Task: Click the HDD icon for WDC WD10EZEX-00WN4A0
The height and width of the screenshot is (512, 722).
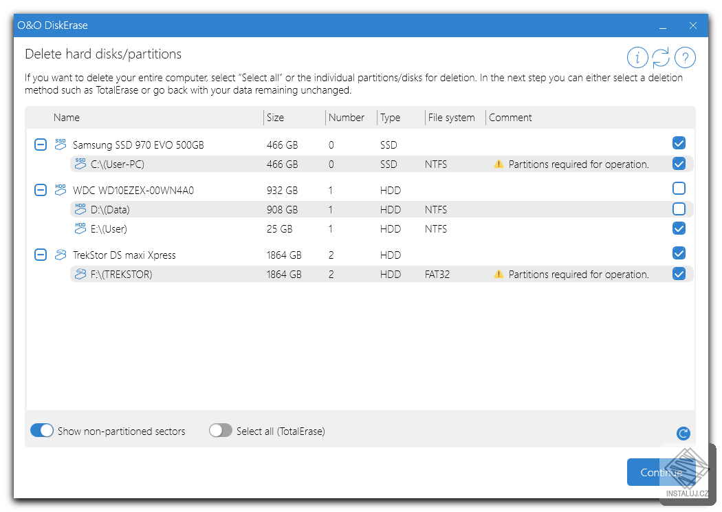Action: coord(61,190)
